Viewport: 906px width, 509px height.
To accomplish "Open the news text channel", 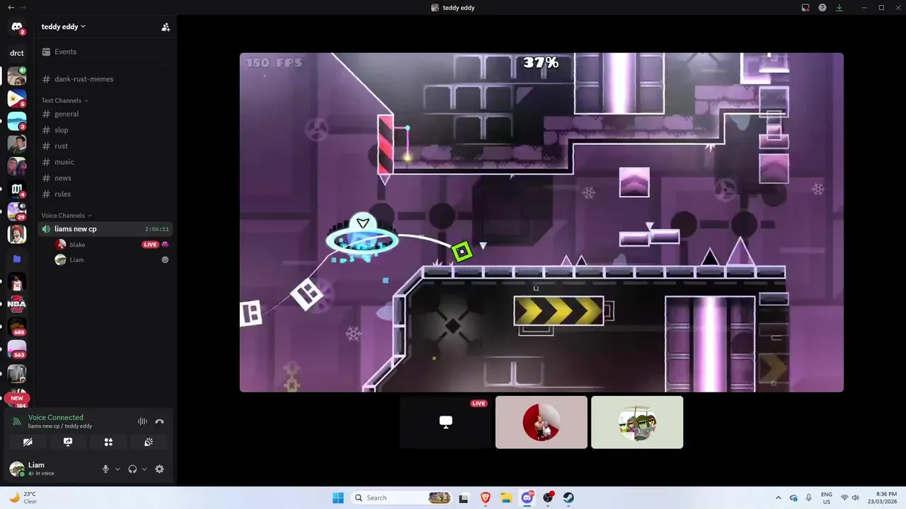I will click(105, 178).
